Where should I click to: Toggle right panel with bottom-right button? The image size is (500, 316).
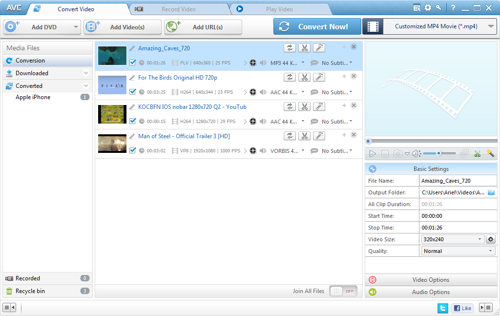[486, 308]
